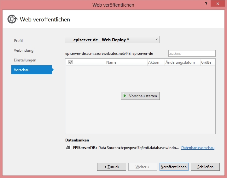This screenshot has width=227, height=178.
Task: Sort by the Name column header
Action: click(111, 62)
